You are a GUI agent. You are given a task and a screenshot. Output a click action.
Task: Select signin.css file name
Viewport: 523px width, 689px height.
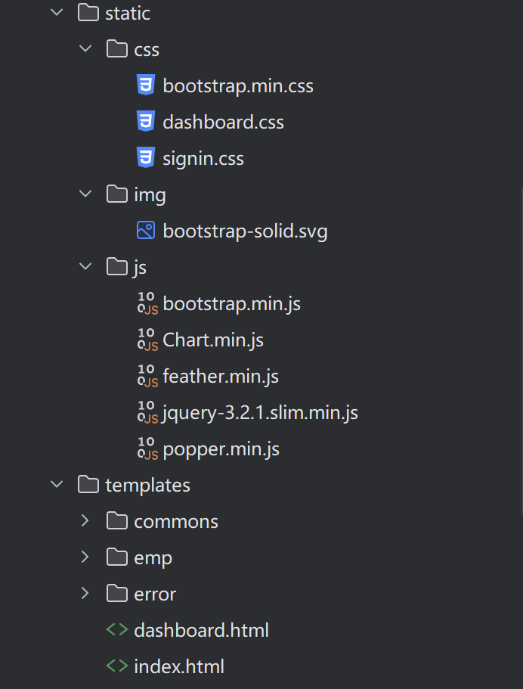[x=203, y=159]
